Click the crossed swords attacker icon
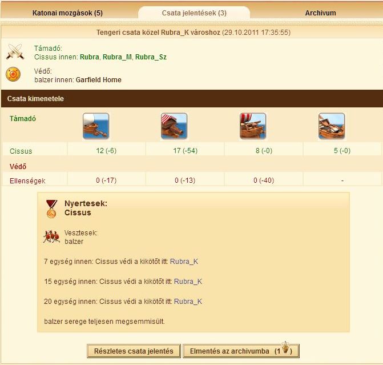This screenshot has height=365, width=383. [x=15, y=53]
